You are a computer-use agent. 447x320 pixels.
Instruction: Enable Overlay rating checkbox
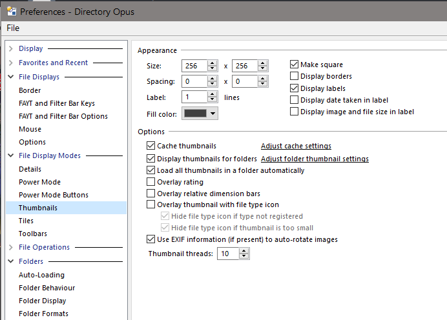click(x=152, y=183)
